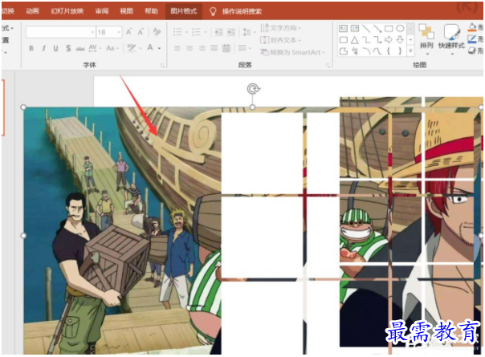Select the oval shape
Viewport: 485px width, 357px height.
tap(400, 29)
